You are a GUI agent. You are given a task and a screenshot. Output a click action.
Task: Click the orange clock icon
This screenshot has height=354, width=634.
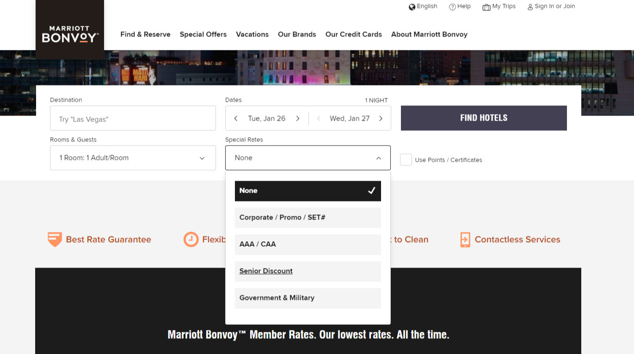(191, 239)
